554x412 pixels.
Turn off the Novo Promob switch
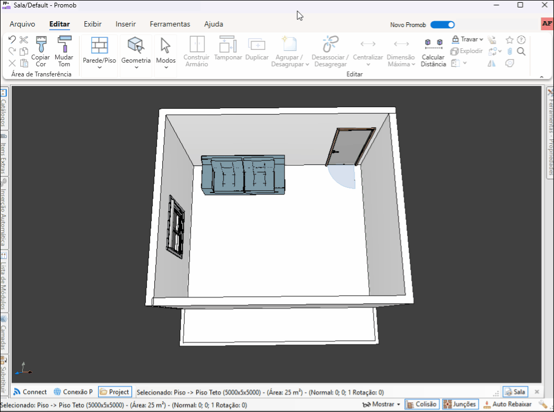442,24
